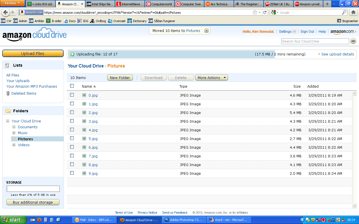Click the Search Your Cloud Drive field
The width and height of the screenshot is (359, 224).
pos(315,41)
